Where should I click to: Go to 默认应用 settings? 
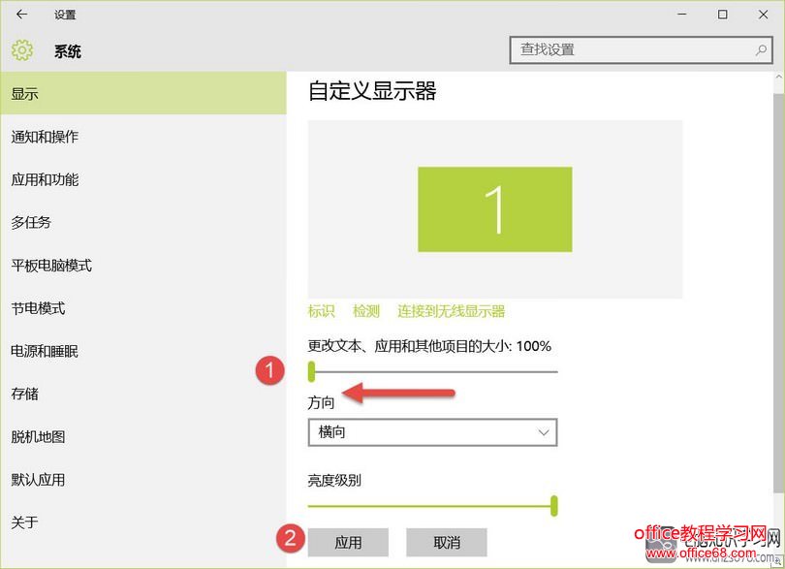pos(48,479)
